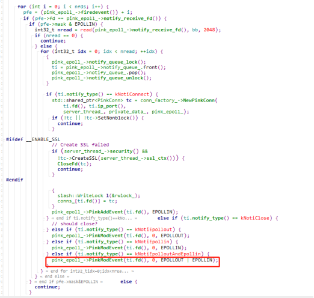
Task: Click the slash::WriteLock statement
Action: click(x=99, y=196)
